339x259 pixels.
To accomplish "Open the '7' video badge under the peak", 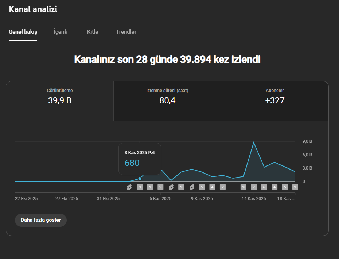I will pyautogui.click(x=254, y=187).
